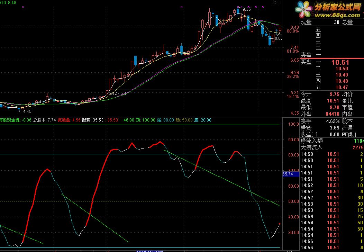
Task: Click the 换手 value 4.62%
Action: [333, 121]
